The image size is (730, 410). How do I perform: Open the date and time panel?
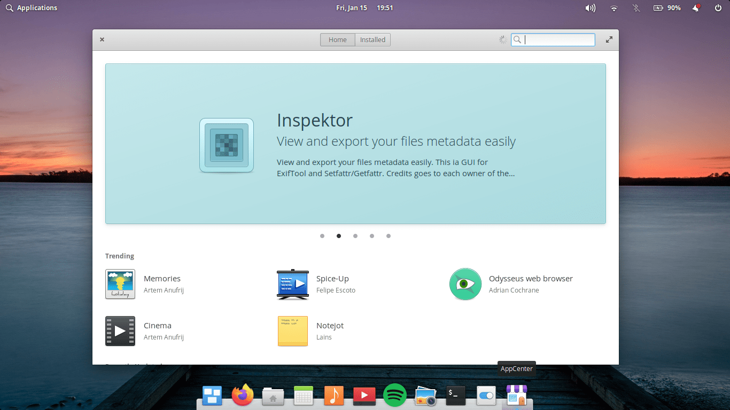click(364, 8)
